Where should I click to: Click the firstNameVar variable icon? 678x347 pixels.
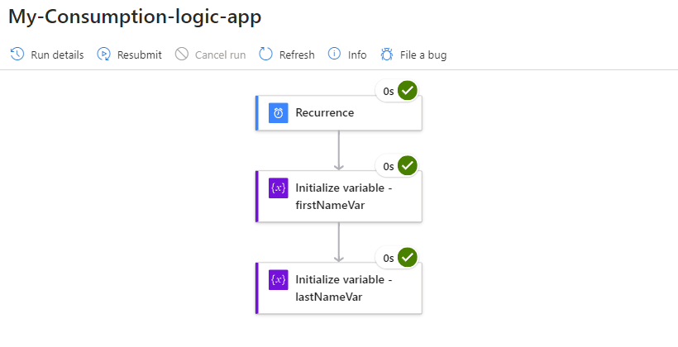pos(279,188)
